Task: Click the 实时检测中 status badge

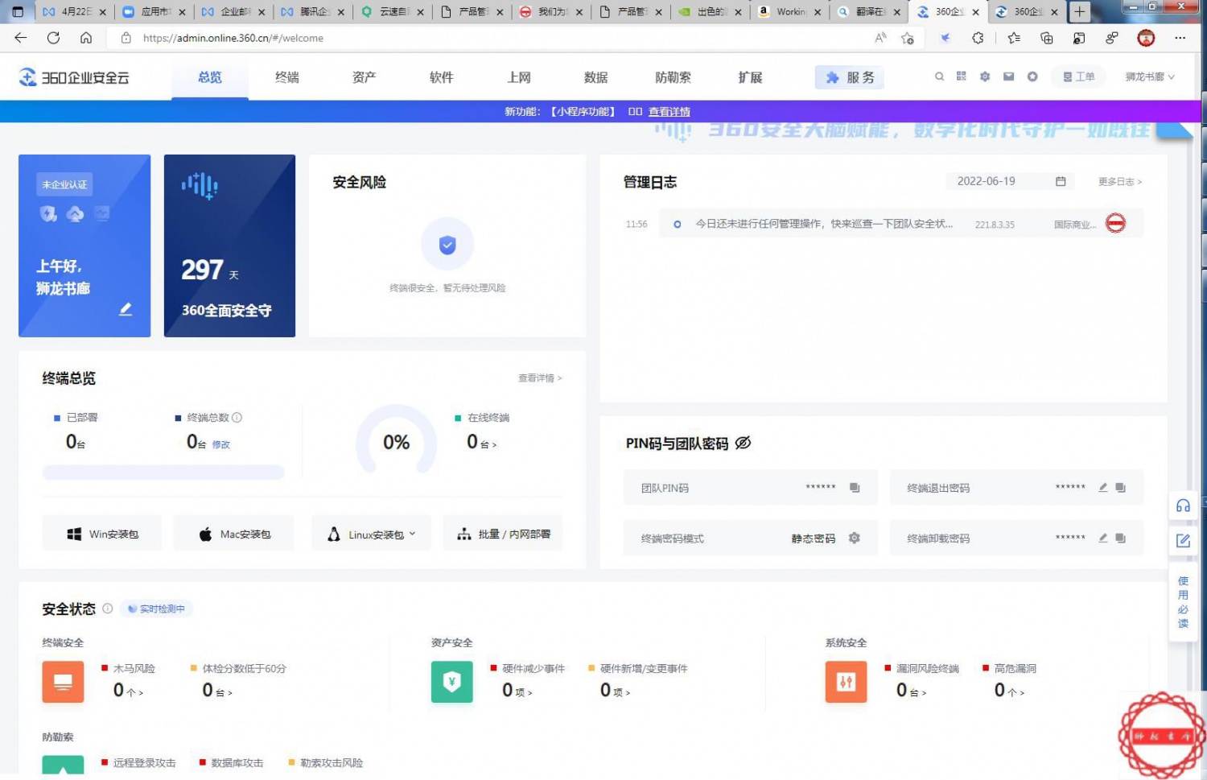Action: click(157, 609)
